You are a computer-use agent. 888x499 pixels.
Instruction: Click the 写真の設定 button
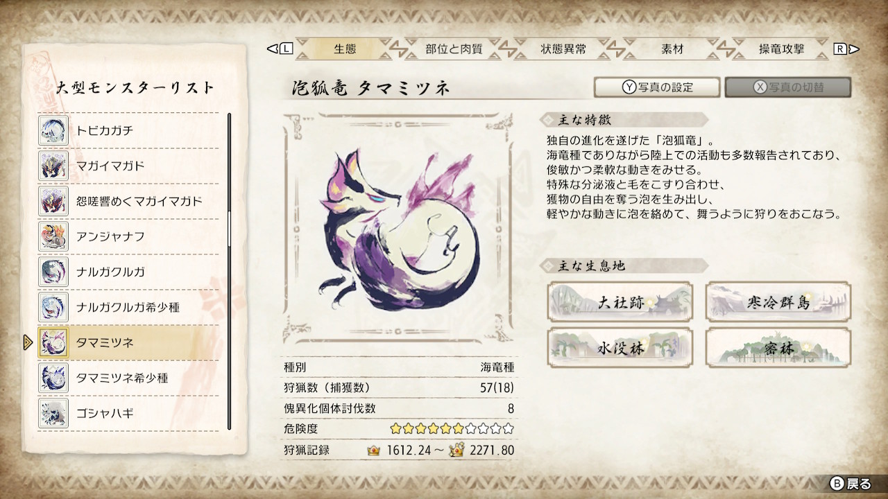click(x=658, y=87)
